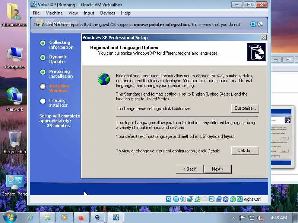This screenshot has width=298, height=223.
Task: Open the Input menu
Action: (x=89, y=13)
